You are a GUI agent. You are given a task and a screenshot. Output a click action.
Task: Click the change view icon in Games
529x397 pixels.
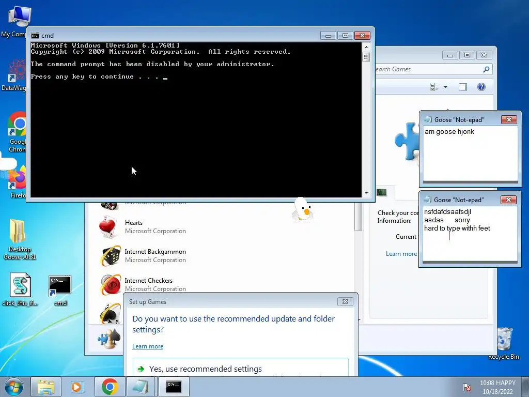pyautogui.click(x=434, y=87)
